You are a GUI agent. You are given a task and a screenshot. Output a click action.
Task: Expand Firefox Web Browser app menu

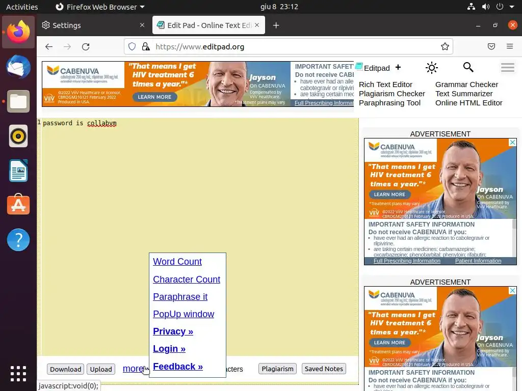(99, 7)
